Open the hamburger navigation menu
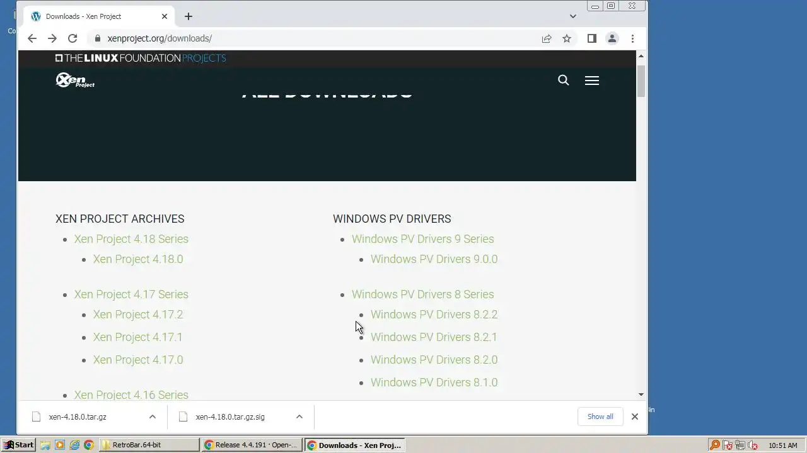The image size is (807, 453). [591, 81]
